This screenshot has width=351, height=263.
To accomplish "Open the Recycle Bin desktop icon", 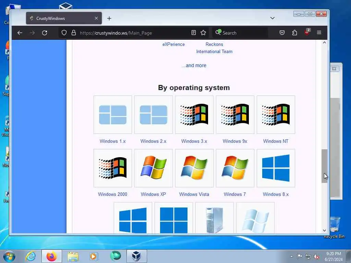I will 335,227.
